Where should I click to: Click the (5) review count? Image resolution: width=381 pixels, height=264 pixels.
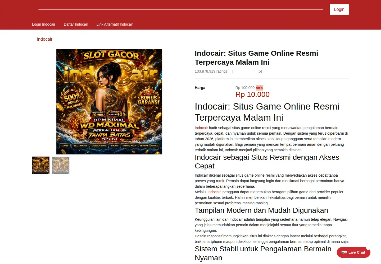coord(260,71)
